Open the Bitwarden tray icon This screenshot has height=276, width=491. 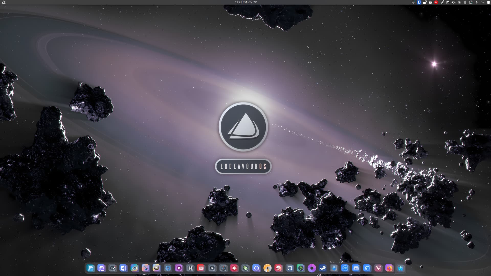click(x=419, y=2)
